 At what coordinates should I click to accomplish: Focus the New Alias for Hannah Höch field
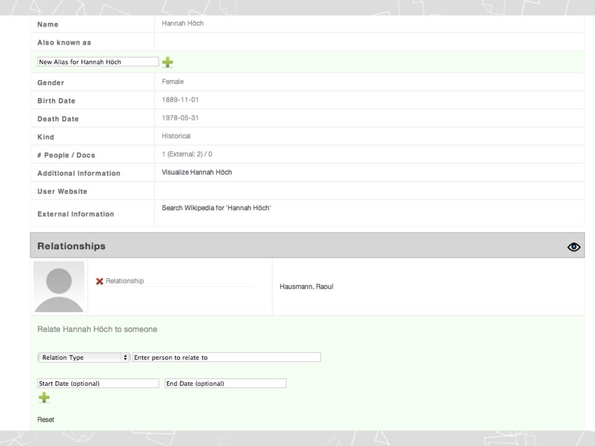98,62
